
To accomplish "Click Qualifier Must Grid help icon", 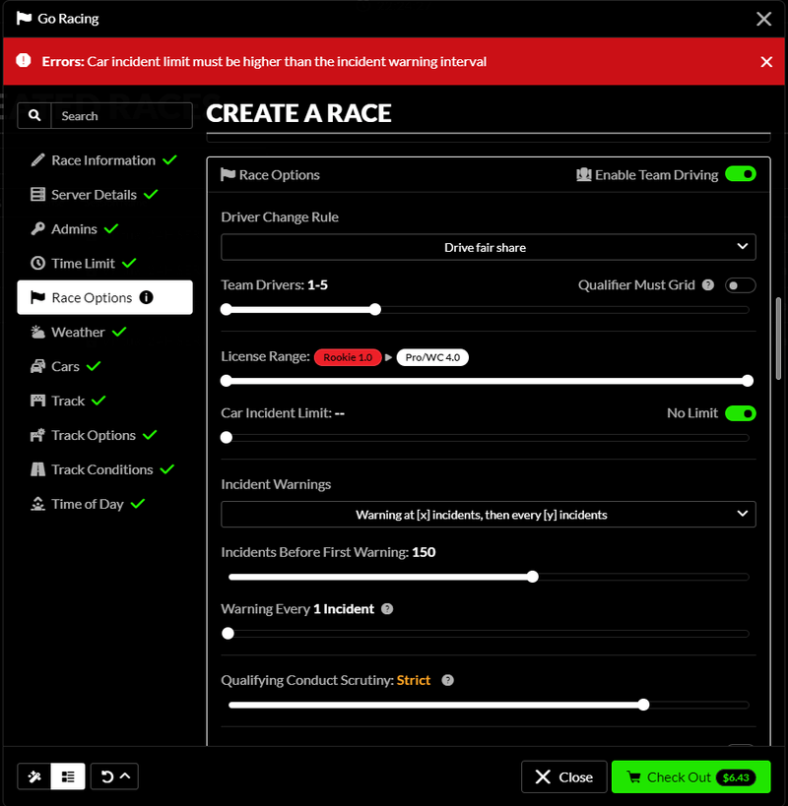I will click(708, 285).
